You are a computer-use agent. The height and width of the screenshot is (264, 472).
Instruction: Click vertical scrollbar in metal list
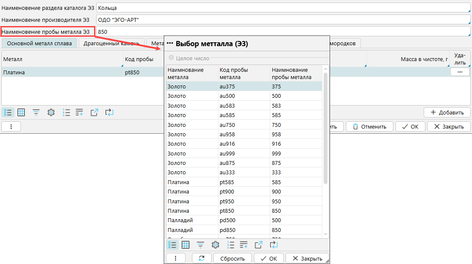pyautogui.click(x=325, y=128)
